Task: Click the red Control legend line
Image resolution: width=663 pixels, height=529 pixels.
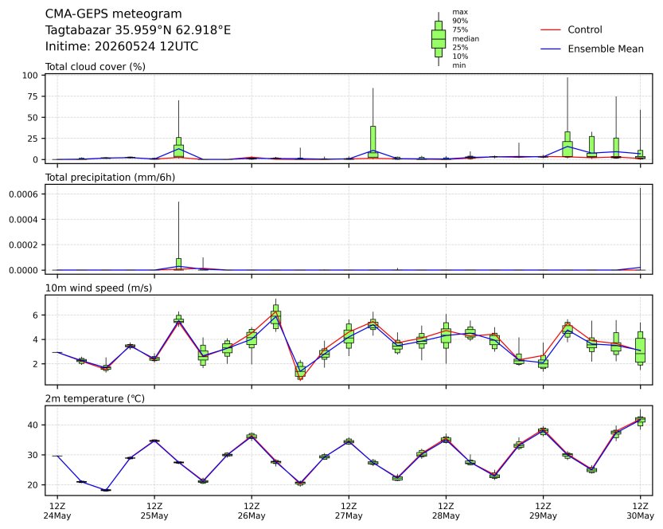Action: pos(551,29)
